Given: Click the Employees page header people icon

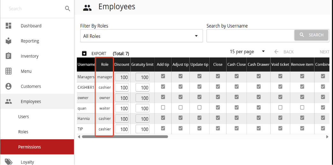Looking at the screenshot, I should click(87, 8).
